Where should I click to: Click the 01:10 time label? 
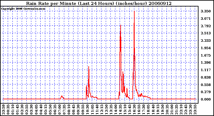pos(13,110)
